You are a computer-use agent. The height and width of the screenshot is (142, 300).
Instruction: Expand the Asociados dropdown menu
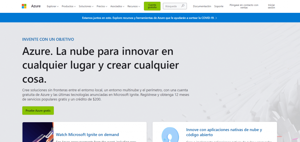click(x=117, y=6)
